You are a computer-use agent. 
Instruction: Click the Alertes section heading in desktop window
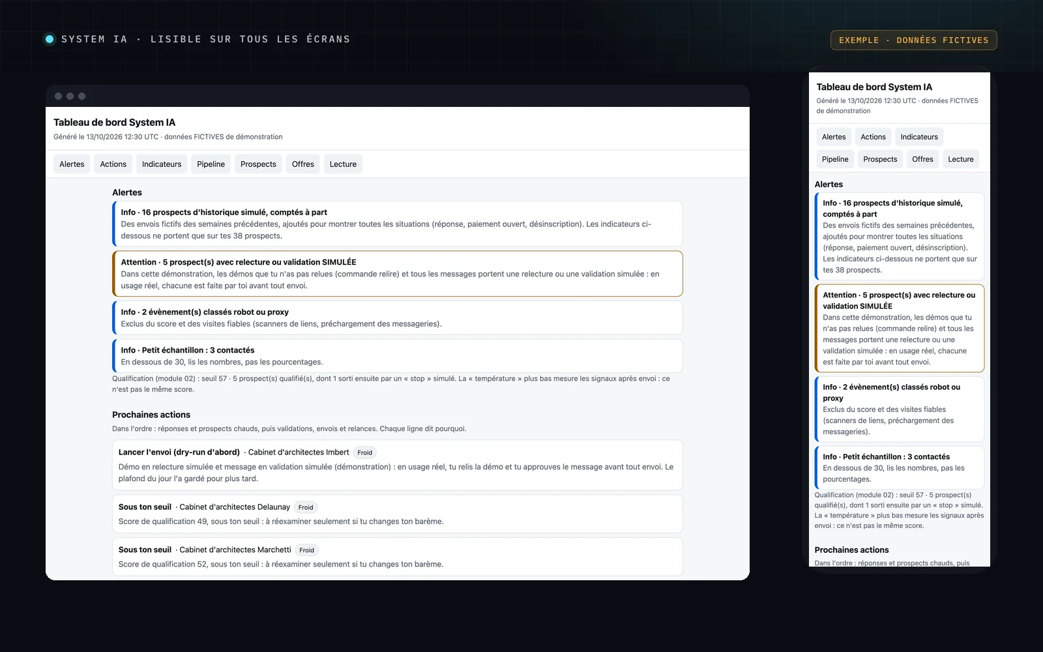point(127,192)
